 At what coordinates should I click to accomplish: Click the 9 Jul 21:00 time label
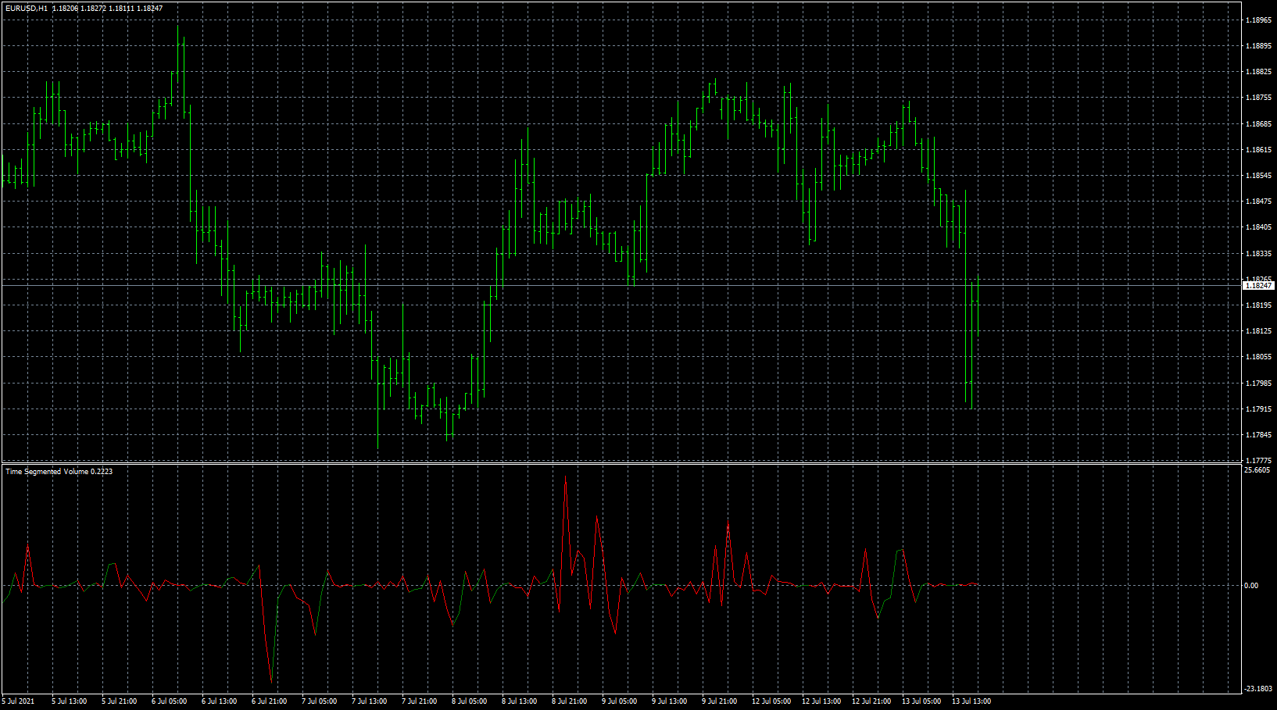(720, 701)
